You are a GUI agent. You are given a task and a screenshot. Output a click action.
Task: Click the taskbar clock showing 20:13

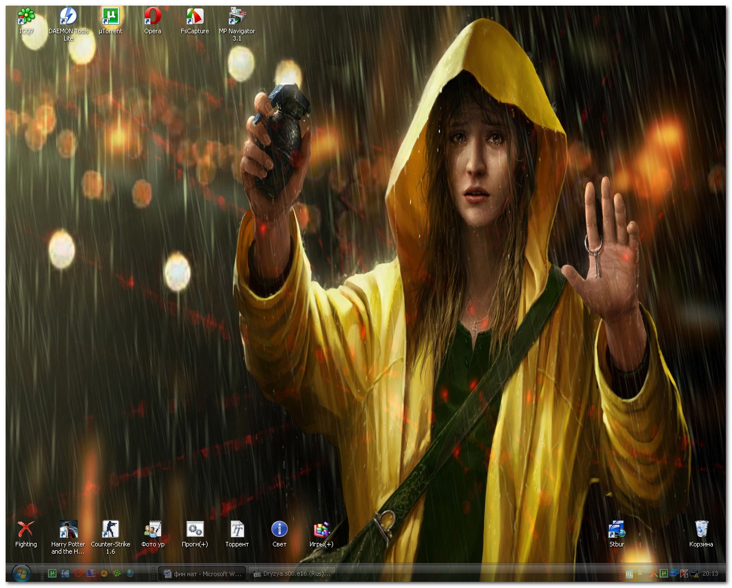tap(710, 574)
